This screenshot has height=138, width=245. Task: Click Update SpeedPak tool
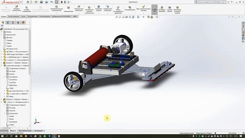[x=162, y=9]
